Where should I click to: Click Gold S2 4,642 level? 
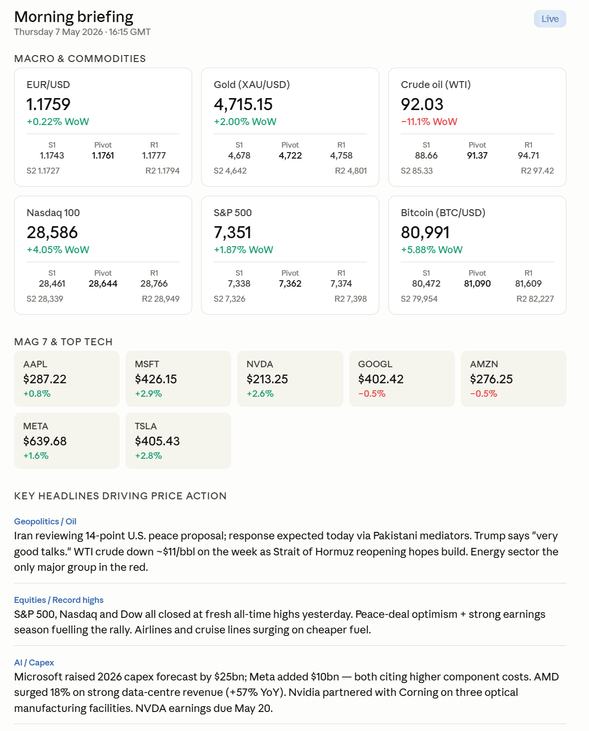coord(230,171)
